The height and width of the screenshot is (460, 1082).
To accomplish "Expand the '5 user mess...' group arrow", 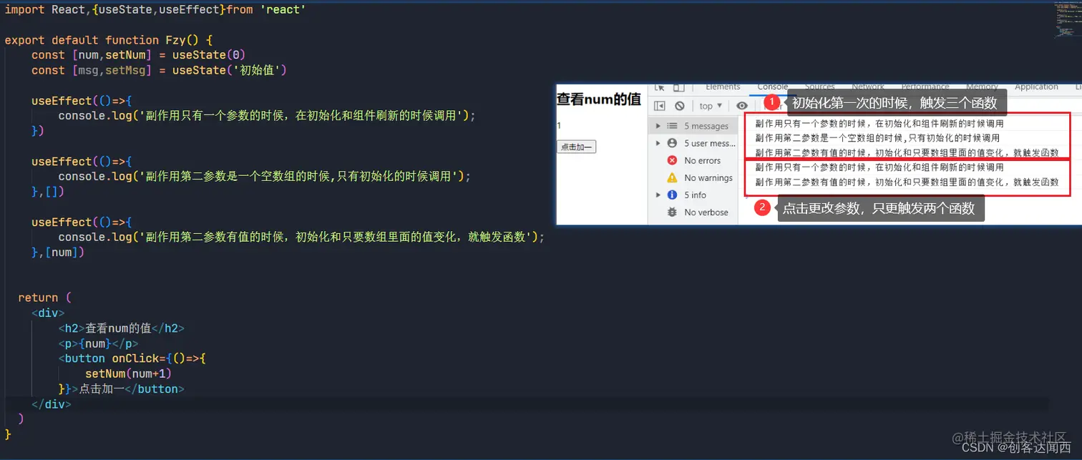I will [x=658, y=143].
